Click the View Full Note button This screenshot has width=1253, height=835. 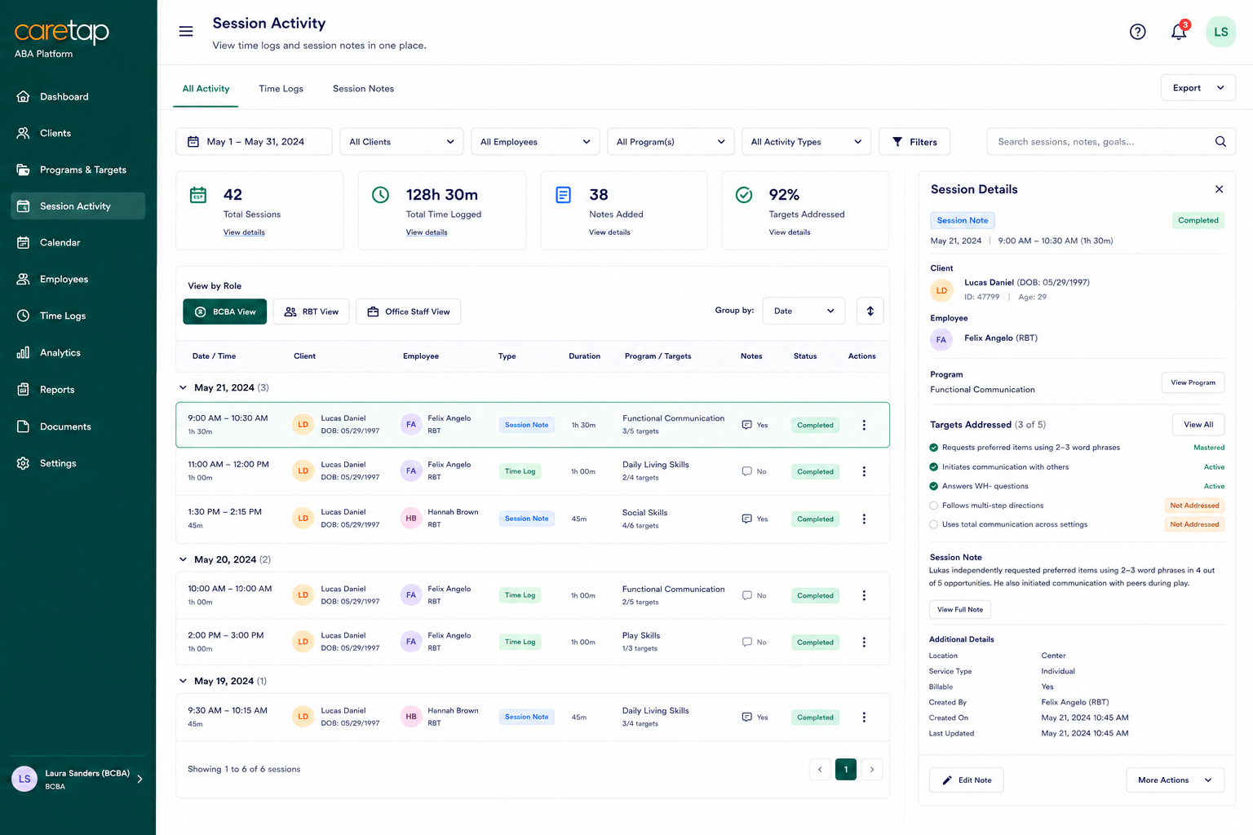point(960,609)
